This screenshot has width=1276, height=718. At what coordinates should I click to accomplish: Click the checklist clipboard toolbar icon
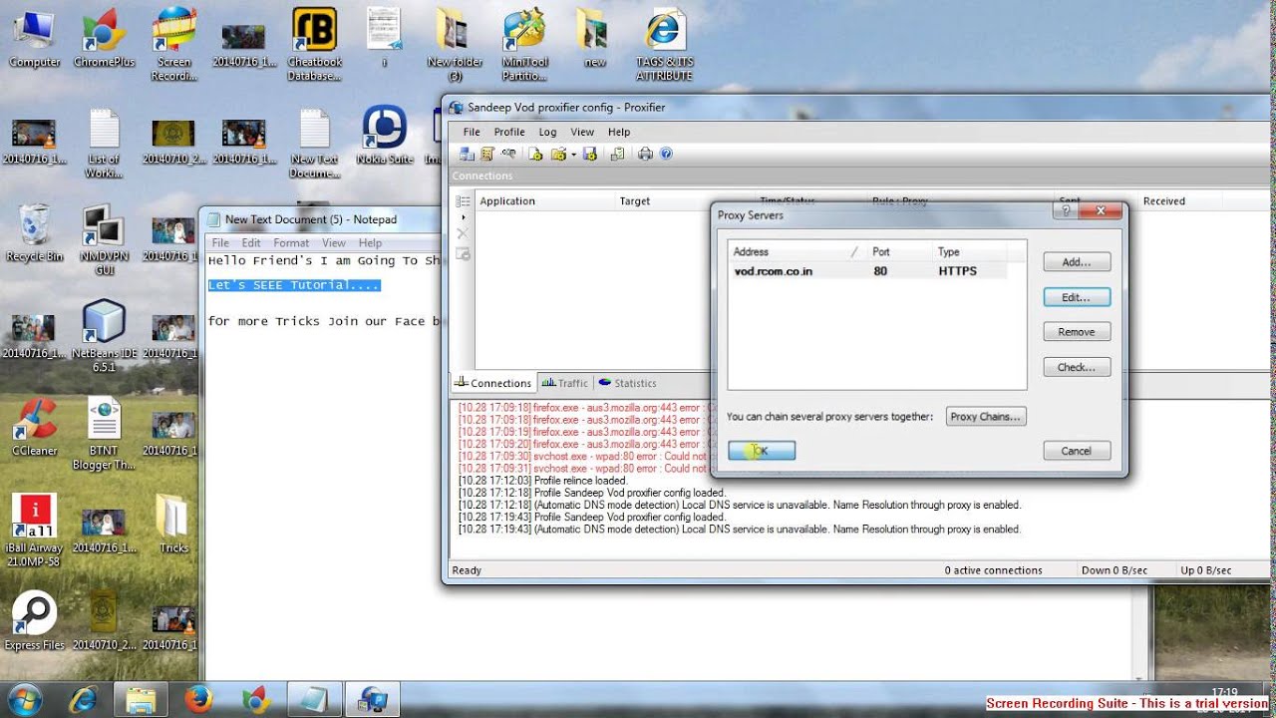pos(618,154)
